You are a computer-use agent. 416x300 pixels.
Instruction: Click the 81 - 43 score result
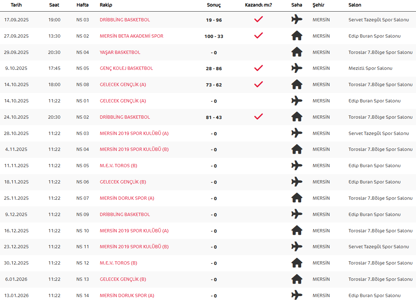click(214, 117)
